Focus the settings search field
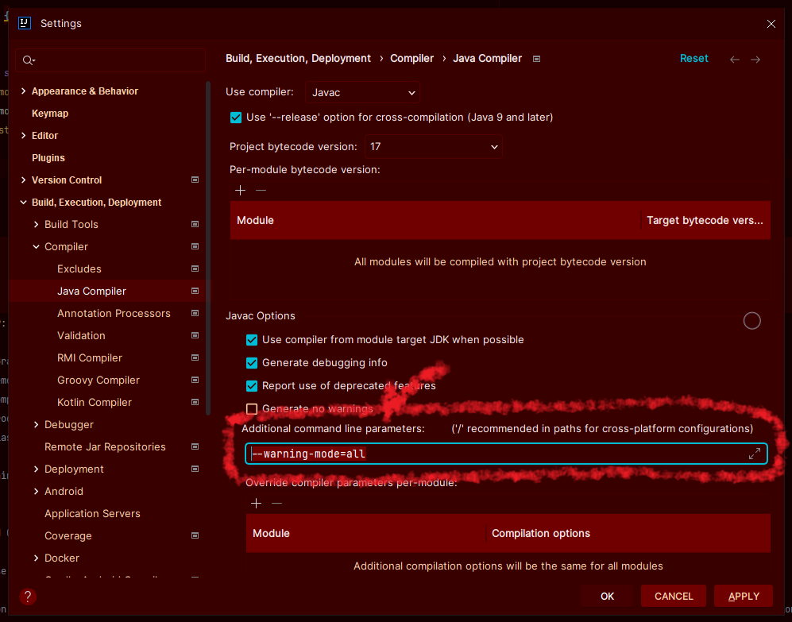792x622 pixels. [110, 60]
